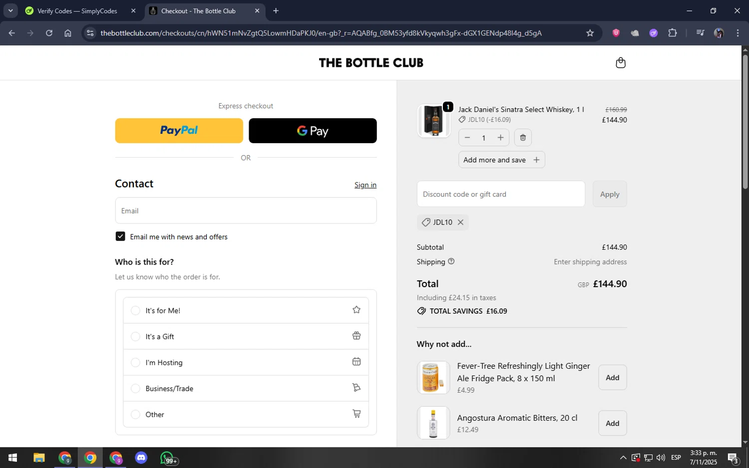Remove the JDL10 discount code
The height and width of the screenshot is (468, 749).
point(460,223)
